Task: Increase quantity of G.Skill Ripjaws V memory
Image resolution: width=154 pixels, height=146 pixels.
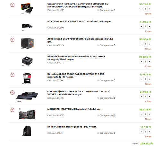Action: coord(149,96)
